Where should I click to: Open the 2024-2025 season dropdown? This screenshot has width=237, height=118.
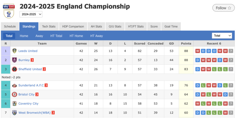(31, 14)
